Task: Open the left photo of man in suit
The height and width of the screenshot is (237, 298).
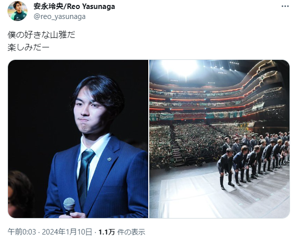Action: point(78,139)
